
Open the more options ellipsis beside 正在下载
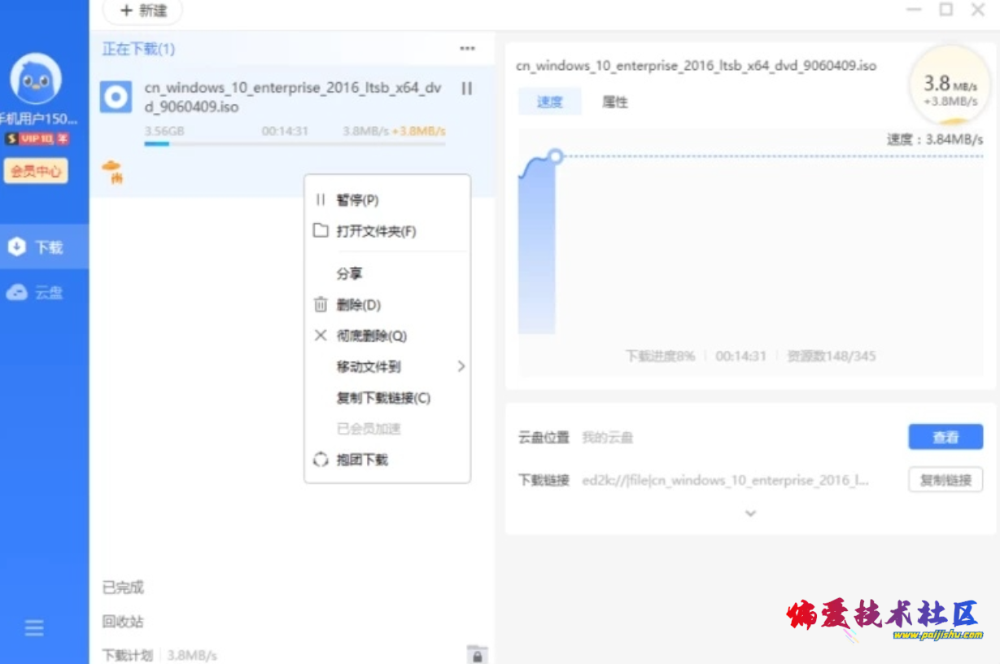pos(467,49)
